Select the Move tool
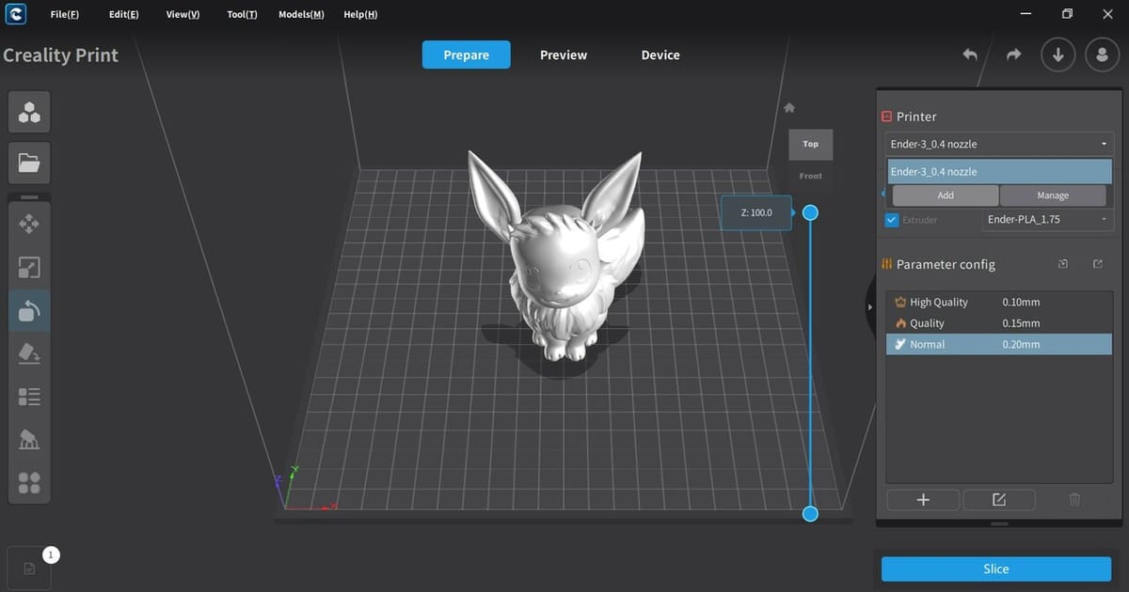This screenshot has height=592, width=1129. [x=29, y=224]
